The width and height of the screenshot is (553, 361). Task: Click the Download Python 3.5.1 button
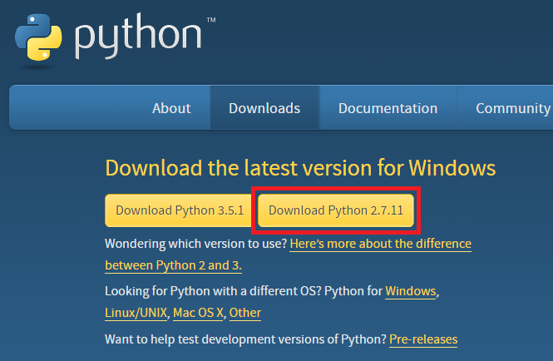(180, 210)
